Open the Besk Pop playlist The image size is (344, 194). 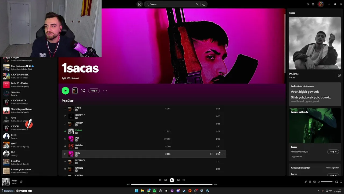click(x=30, y=162)
